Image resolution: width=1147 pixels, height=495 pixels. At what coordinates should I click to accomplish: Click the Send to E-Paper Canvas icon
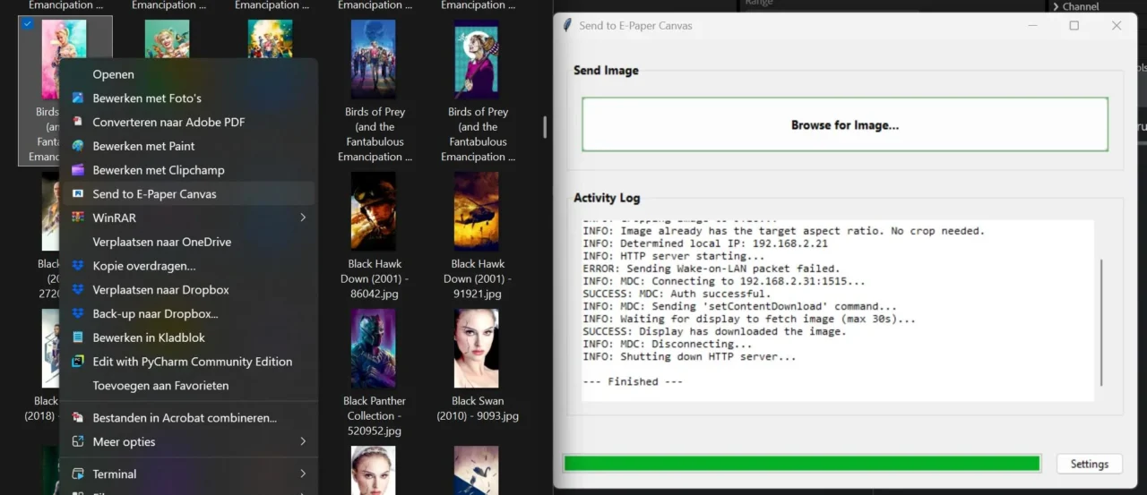tap(78, 194)
